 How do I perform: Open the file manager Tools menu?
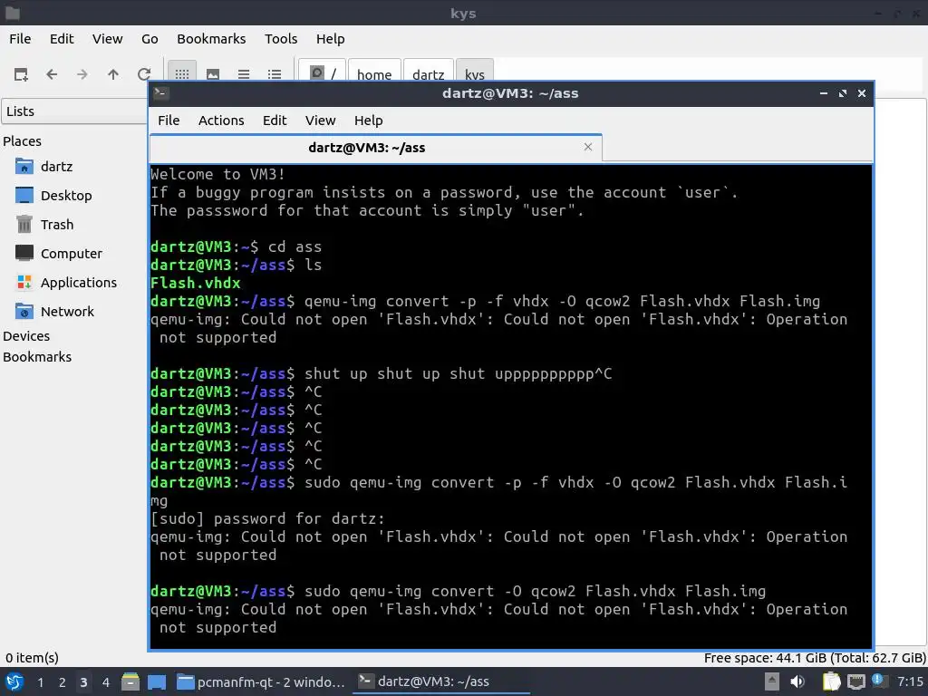coord(281,38)
